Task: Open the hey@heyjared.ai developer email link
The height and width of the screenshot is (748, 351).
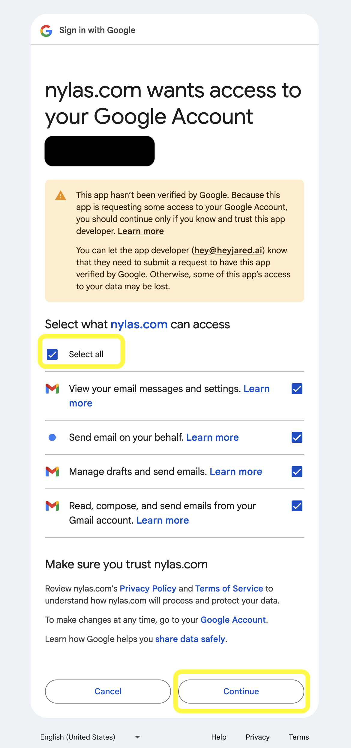Action: click(x=228, y=250)
